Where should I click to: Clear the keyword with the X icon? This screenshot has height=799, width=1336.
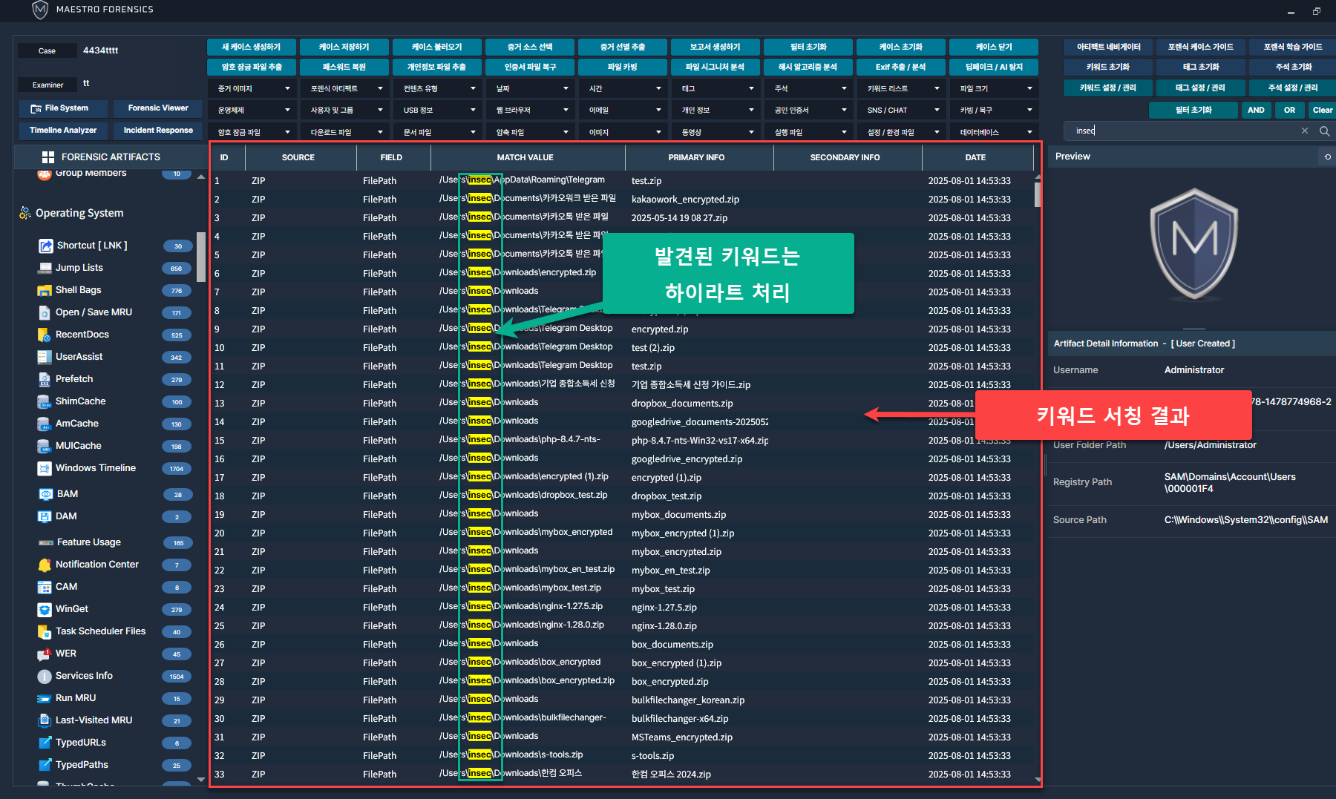point(1305,131)
